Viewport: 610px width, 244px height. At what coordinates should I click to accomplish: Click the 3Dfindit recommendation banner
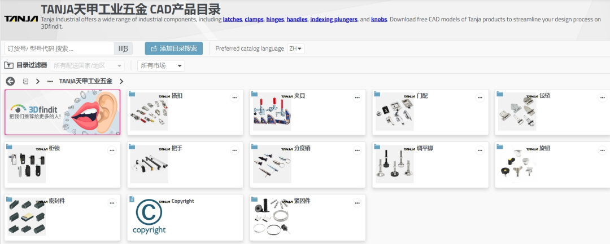click(63, 112)
